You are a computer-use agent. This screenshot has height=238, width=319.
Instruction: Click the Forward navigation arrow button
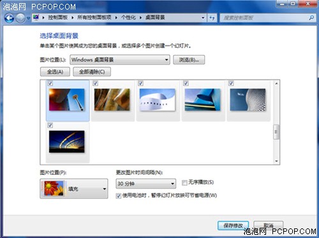[x=20, y=18]
